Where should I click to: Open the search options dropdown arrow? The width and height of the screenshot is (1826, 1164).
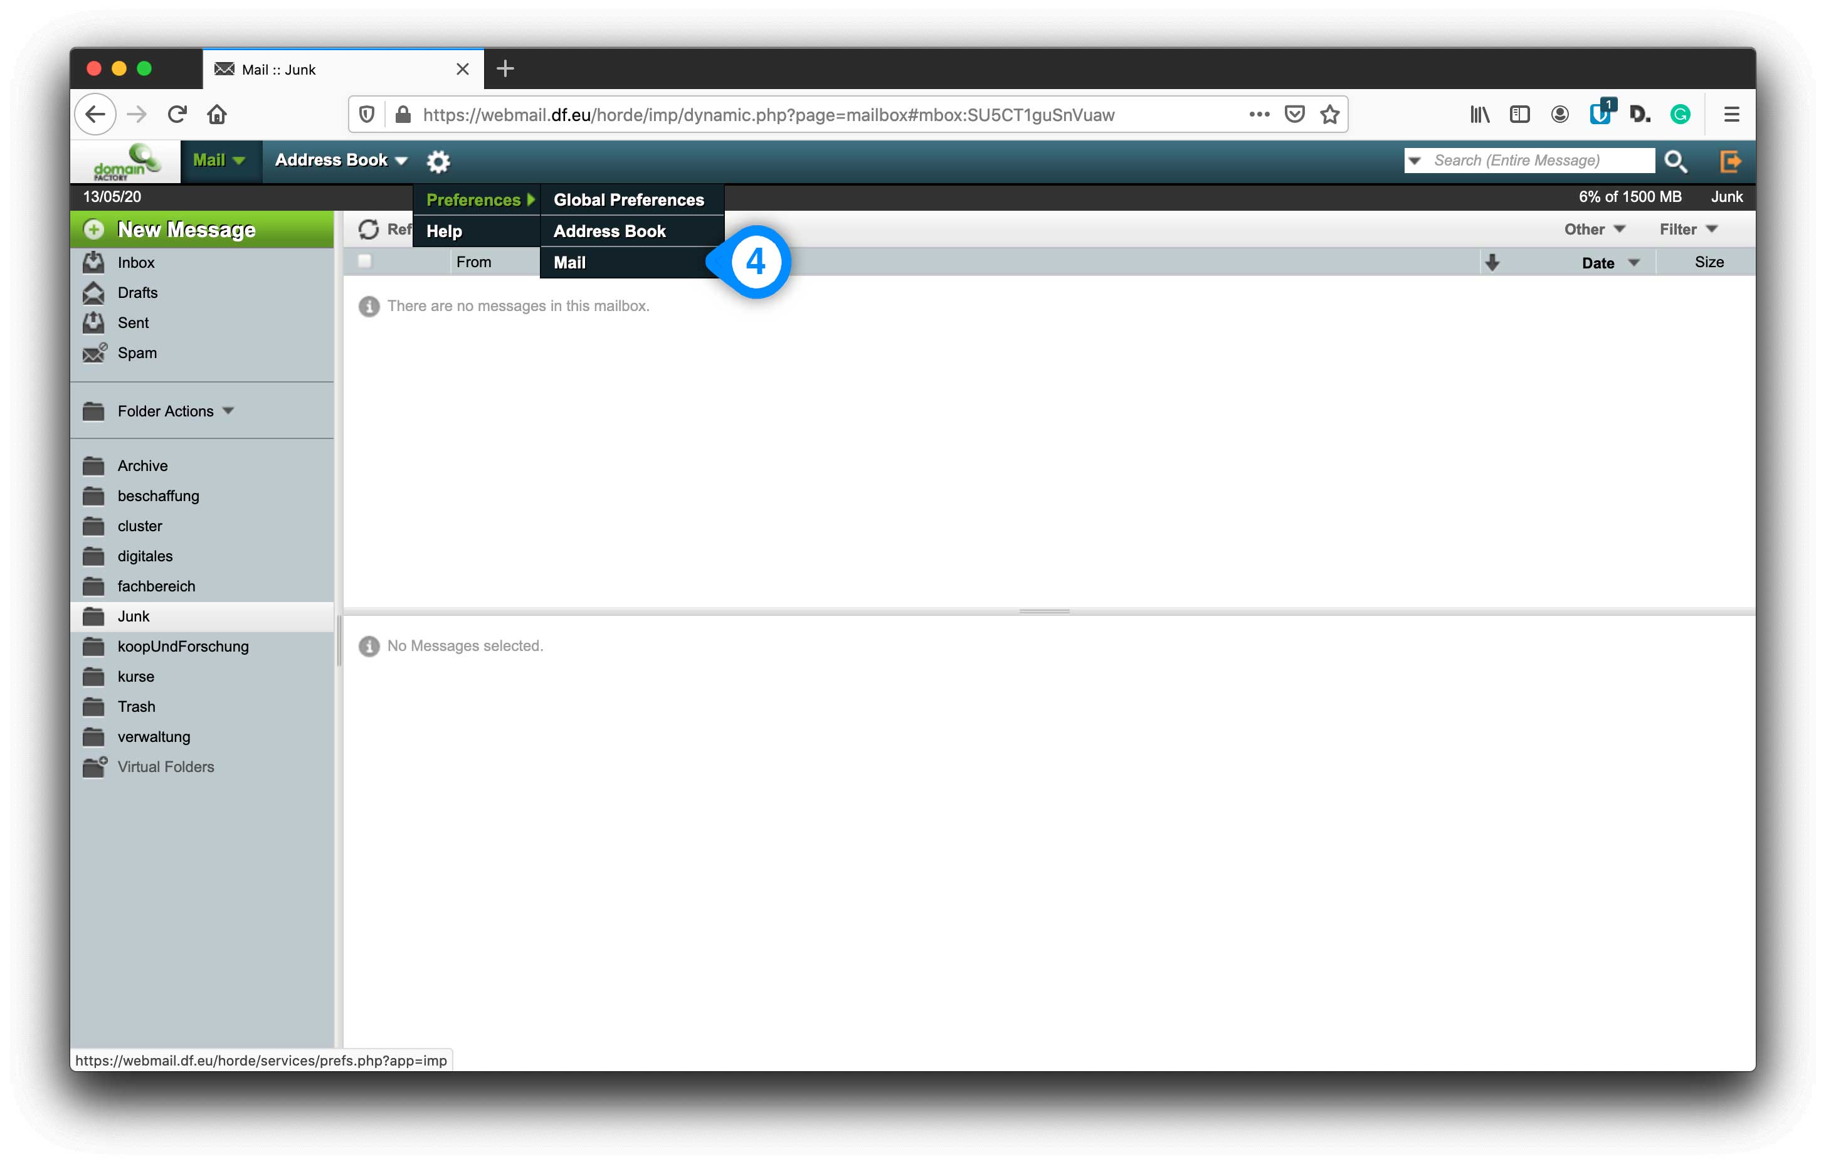click(1414, 161)
